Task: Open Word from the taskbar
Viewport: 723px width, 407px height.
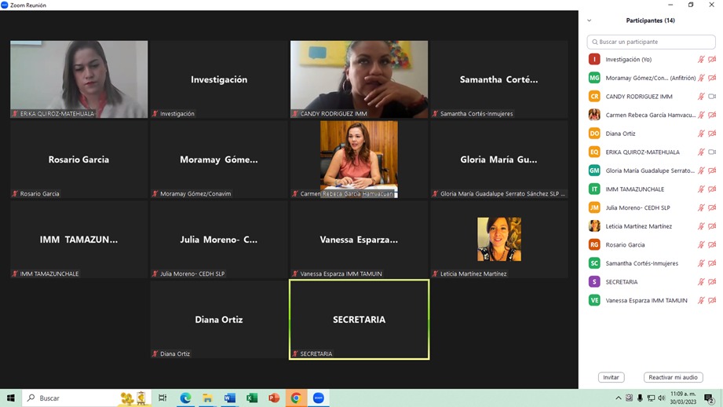Action: 229,398
